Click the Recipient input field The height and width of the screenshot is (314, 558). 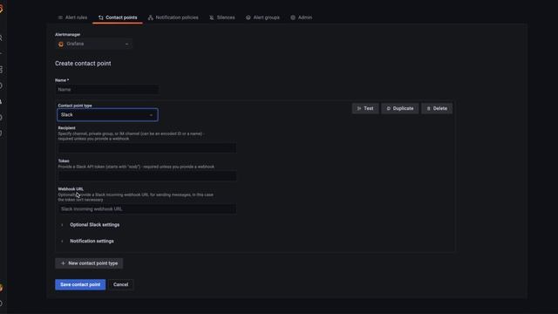147,147
